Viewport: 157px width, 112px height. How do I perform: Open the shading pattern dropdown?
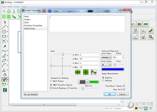(x=83, y=82)
